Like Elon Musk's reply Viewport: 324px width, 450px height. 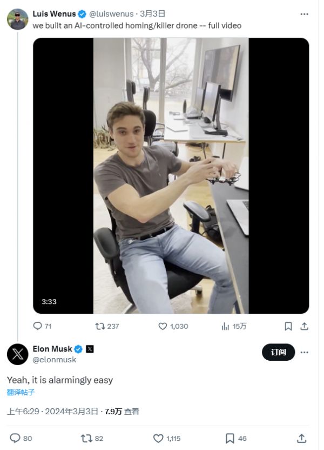pos(158,438)
